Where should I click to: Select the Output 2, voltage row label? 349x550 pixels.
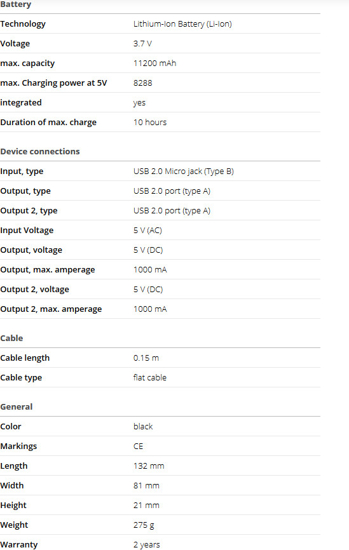[x=35, y=289]
